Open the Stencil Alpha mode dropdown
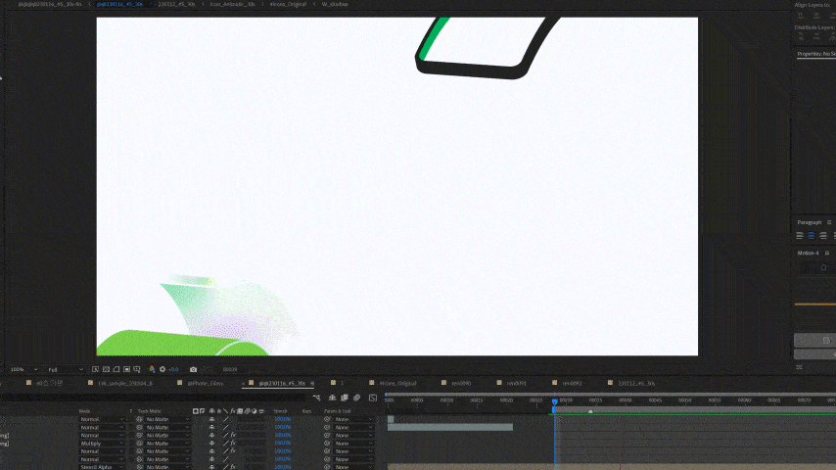Image resolution: width=836 pixels, height=470 pixels. (102, 467)
